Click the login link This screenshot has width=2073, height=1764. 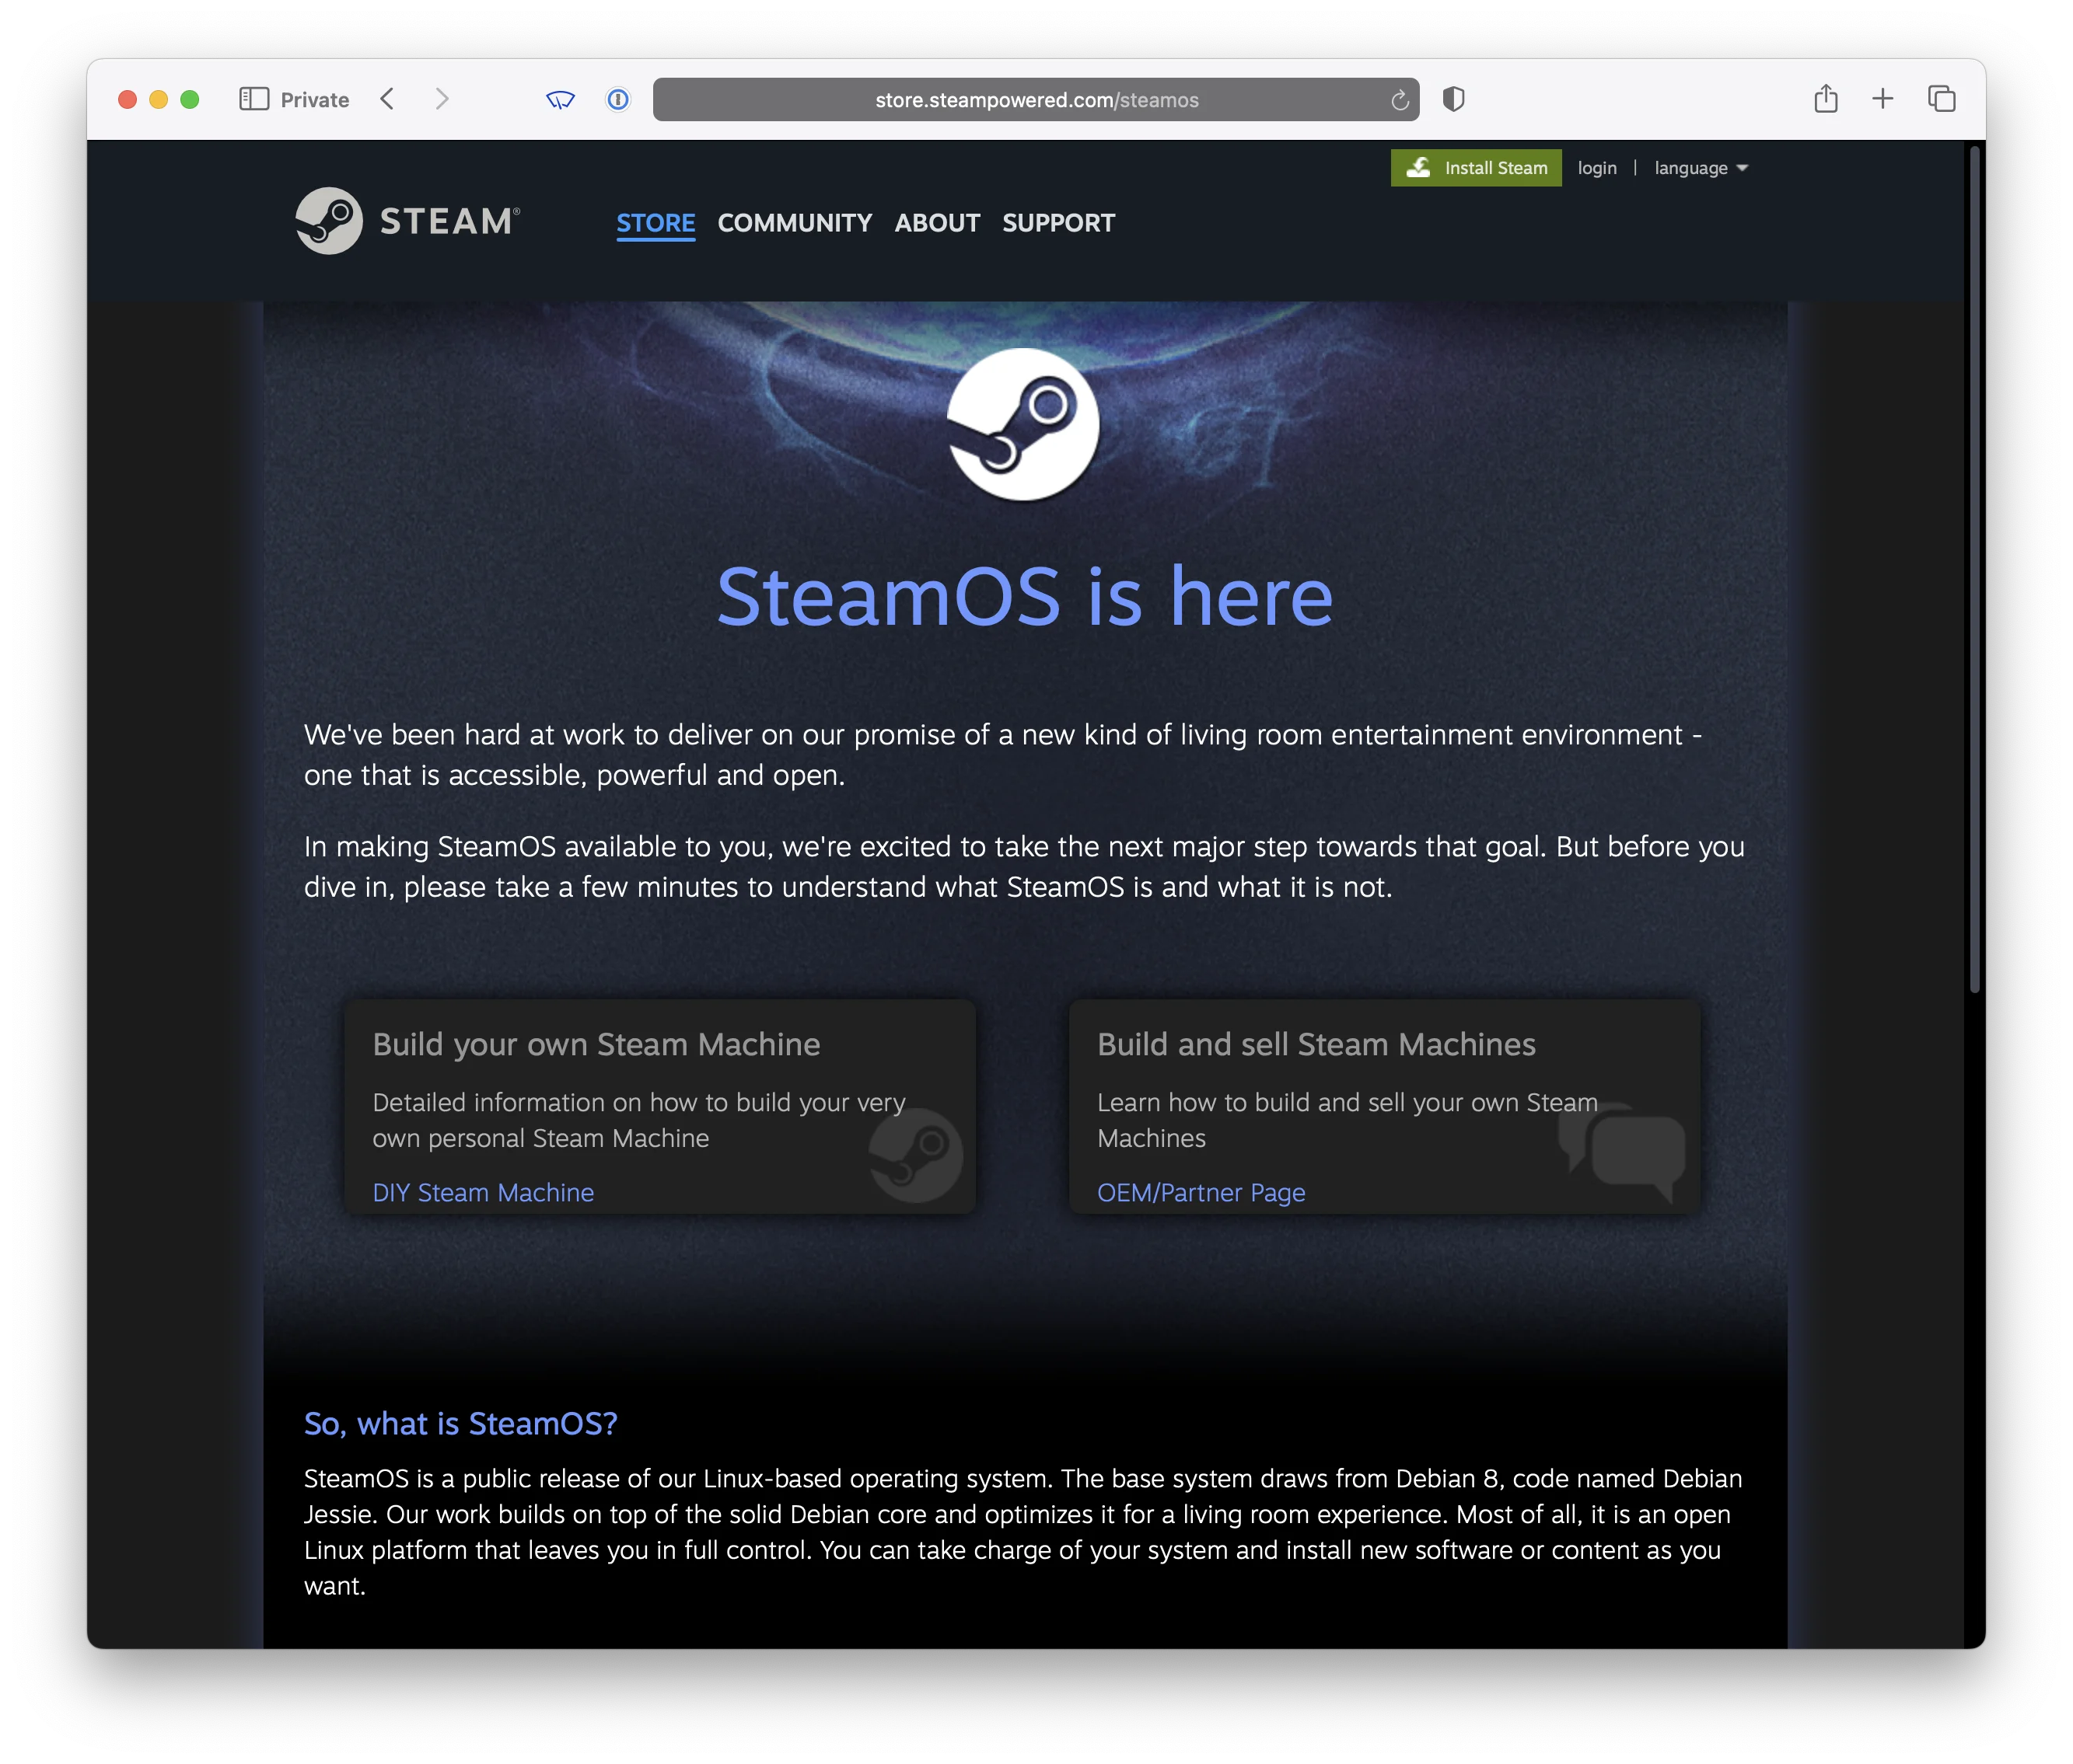click(x=1597, y=168)
